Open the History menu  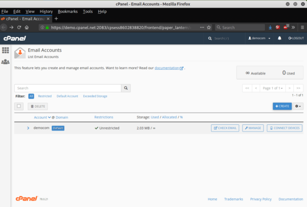(x=46, y=12)
